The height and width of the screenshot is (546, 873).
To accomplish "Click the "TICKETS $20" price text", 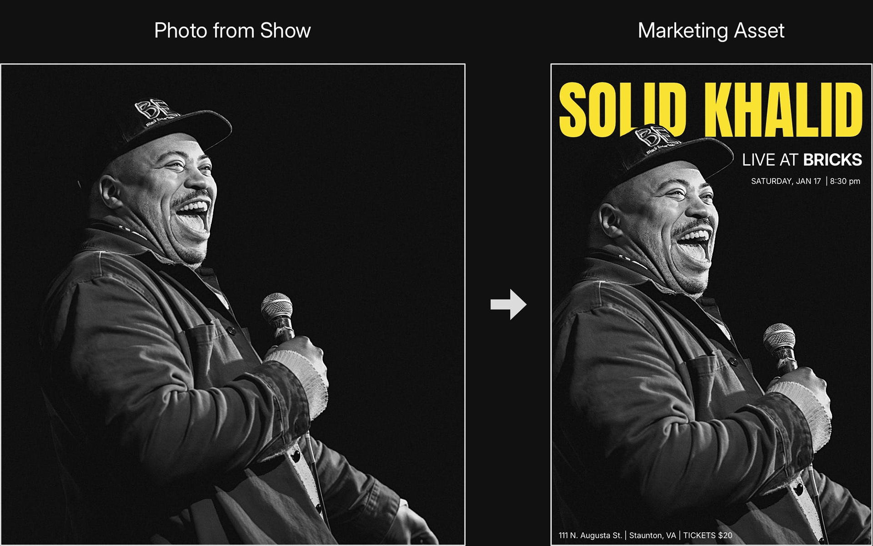I will pos(707,535).
